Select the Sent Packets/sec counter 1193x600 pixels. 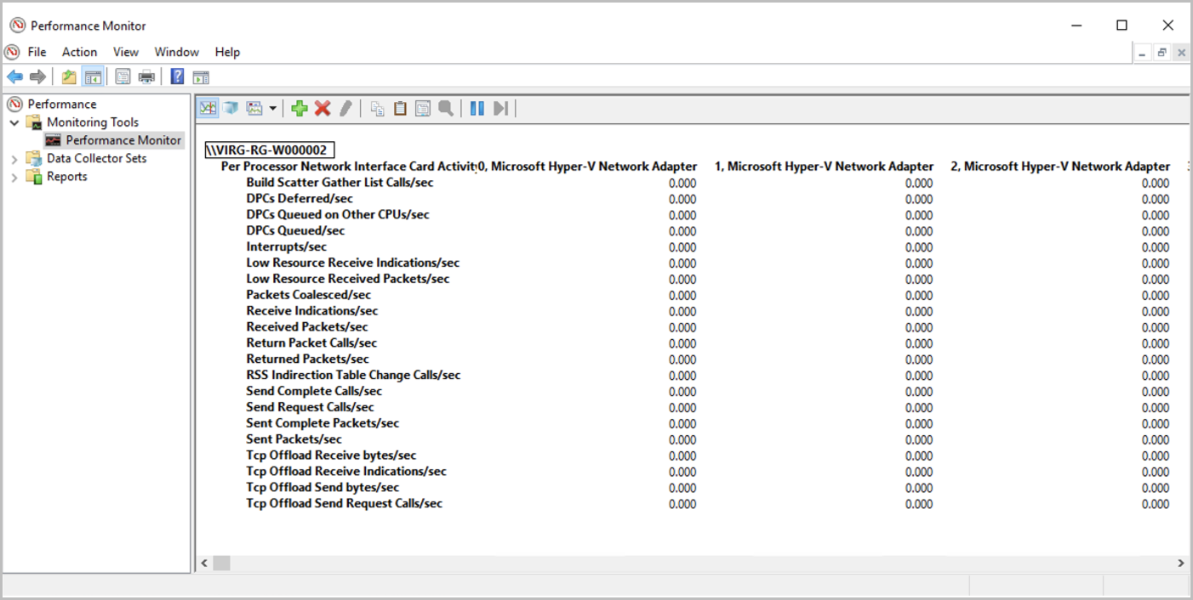coord(294,439)
